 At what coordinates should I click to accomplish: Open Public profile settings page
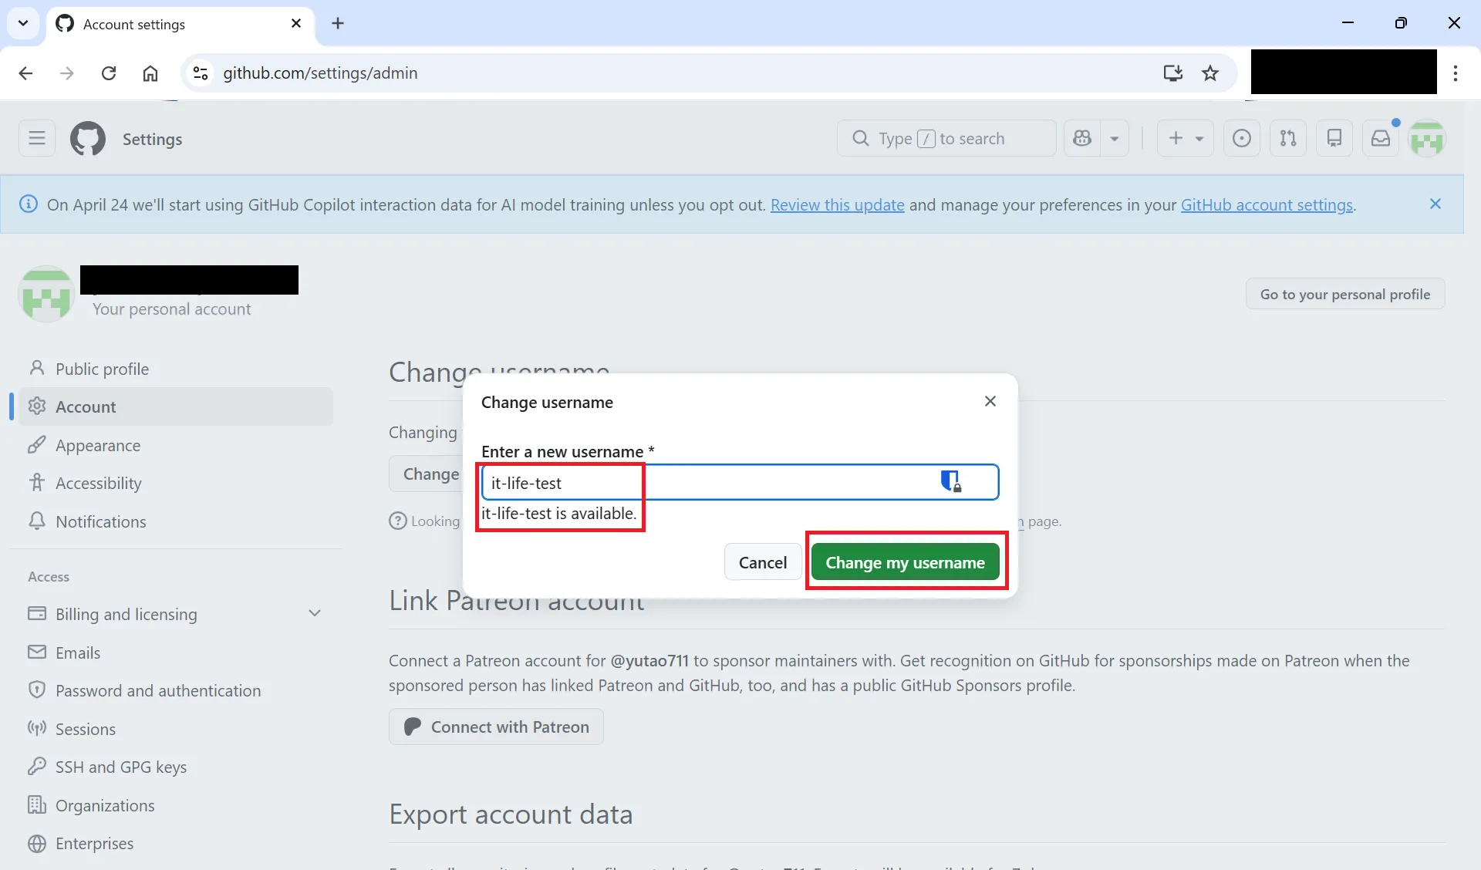pos(102,369)
